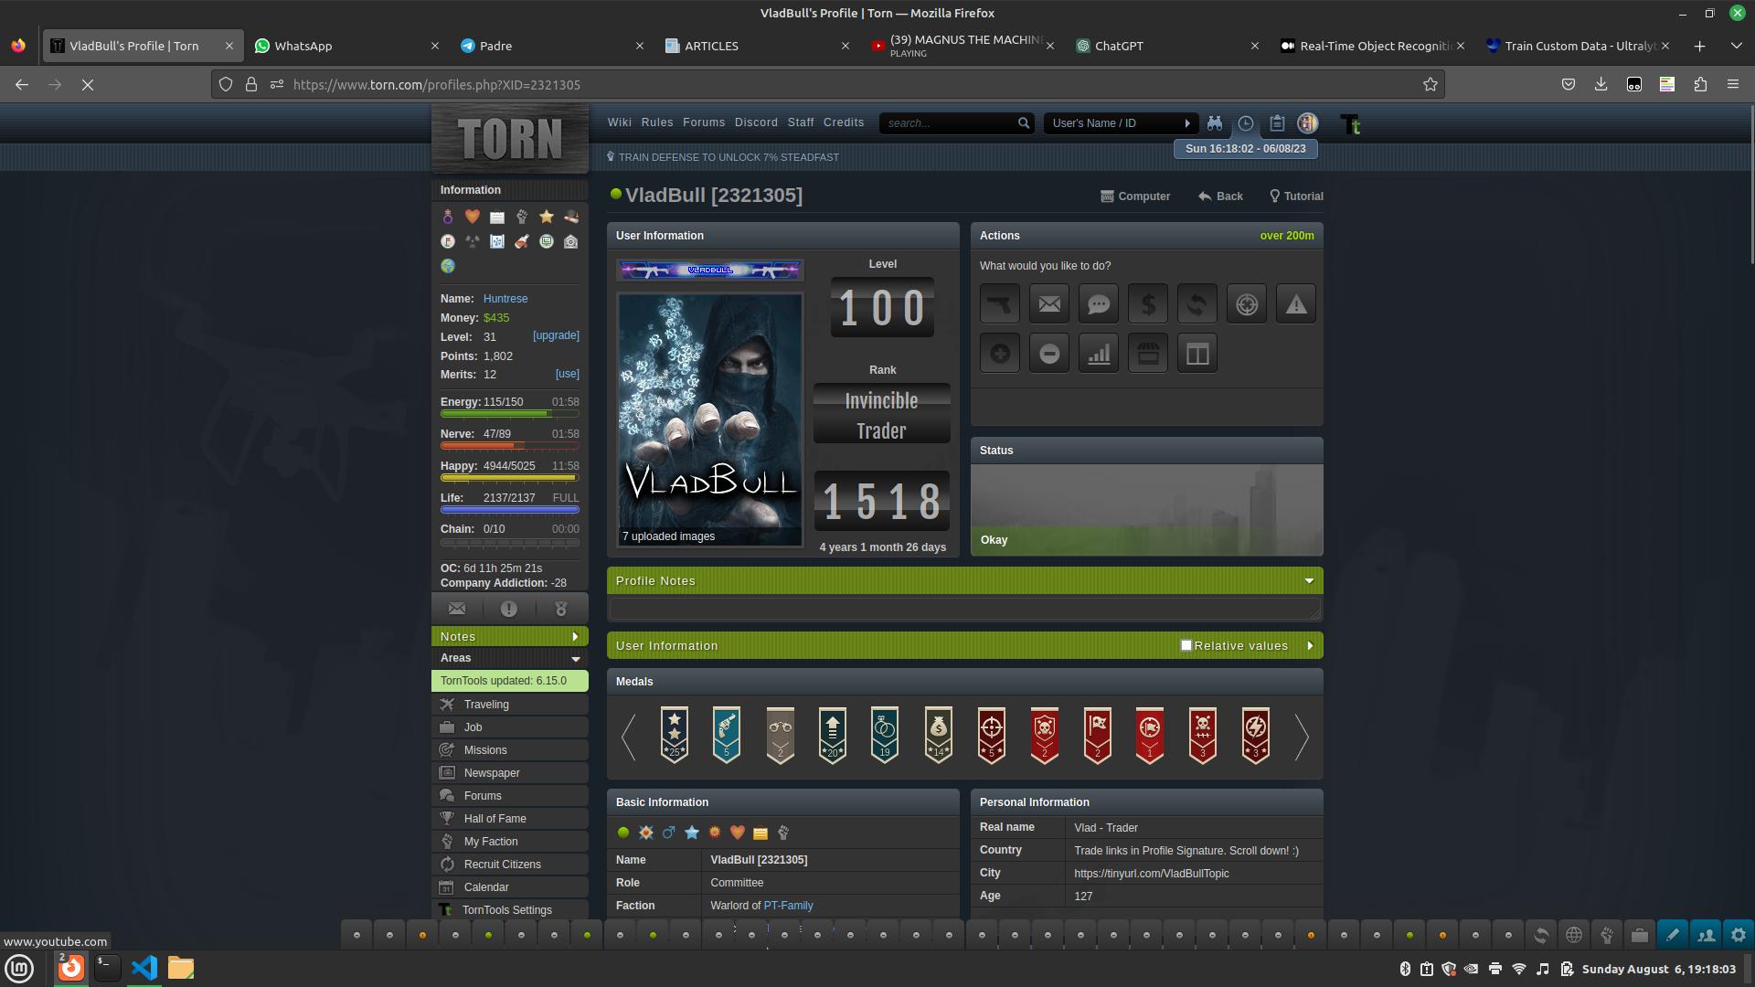Click the orange heart icon in sidebar Information
Image resolution: width=1755 pixels, height=987 pixels.
[x=472, y=217]
